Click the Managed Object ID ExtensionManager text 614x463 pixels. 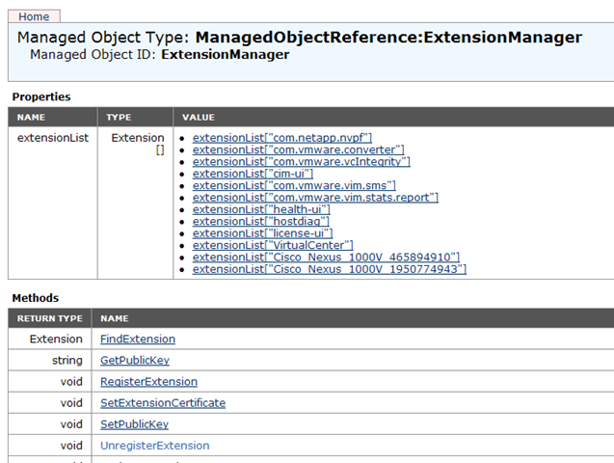point(225,55)
